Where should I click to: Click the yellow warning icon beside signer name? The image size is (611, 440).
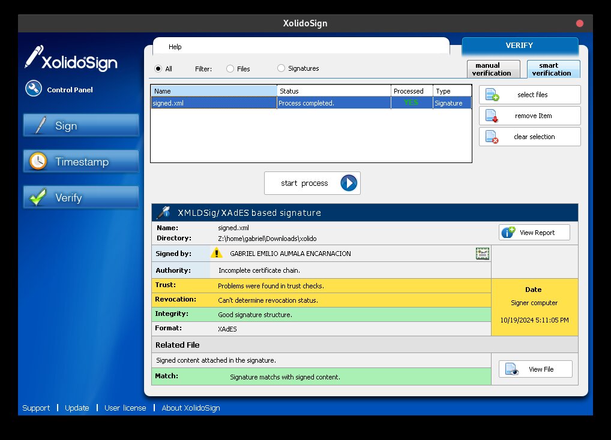[x=217, y=253]
